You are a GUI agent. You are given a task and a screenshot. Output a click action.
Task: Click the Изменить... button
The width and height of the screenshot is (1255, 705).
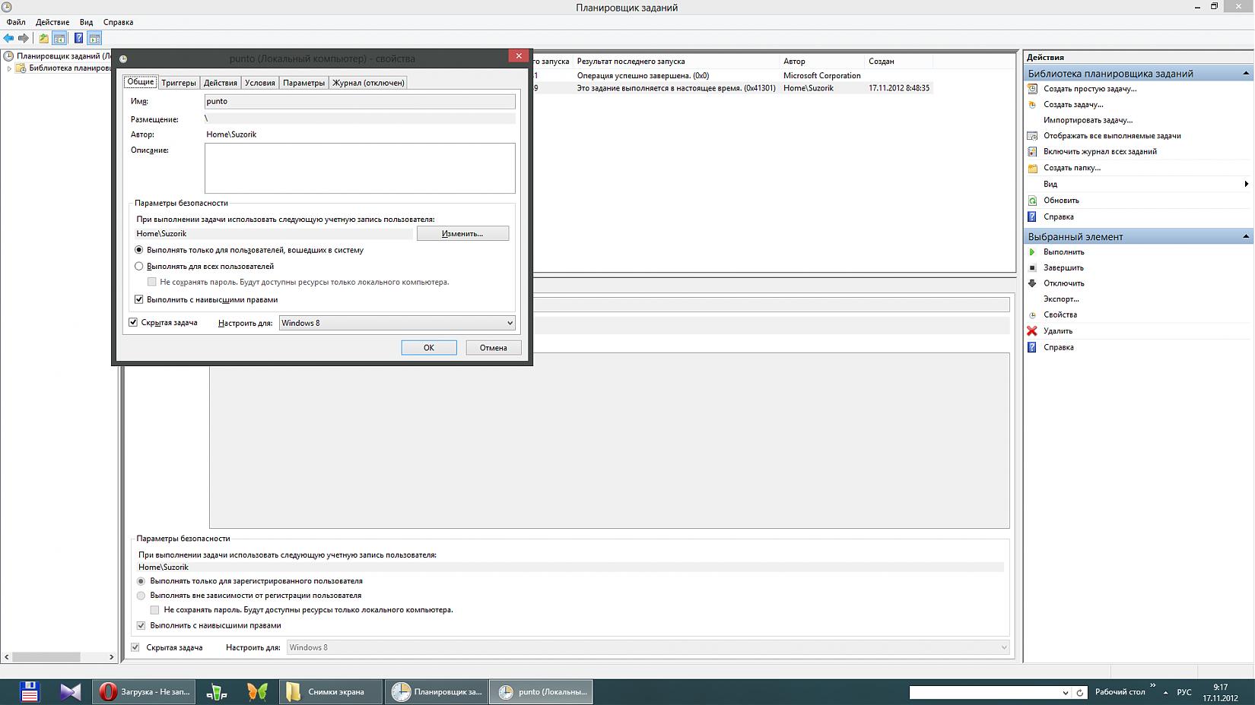(462, 233)
